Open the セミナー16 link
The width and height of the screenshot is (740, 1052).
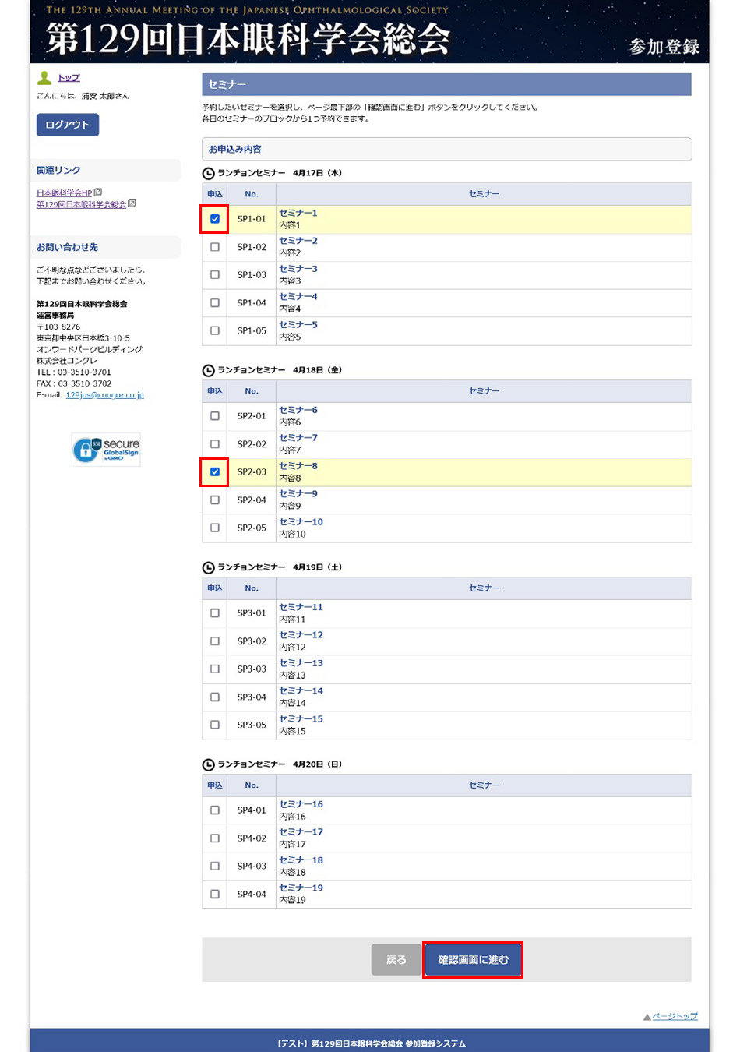pyautogui.click(x=301, y=804)
